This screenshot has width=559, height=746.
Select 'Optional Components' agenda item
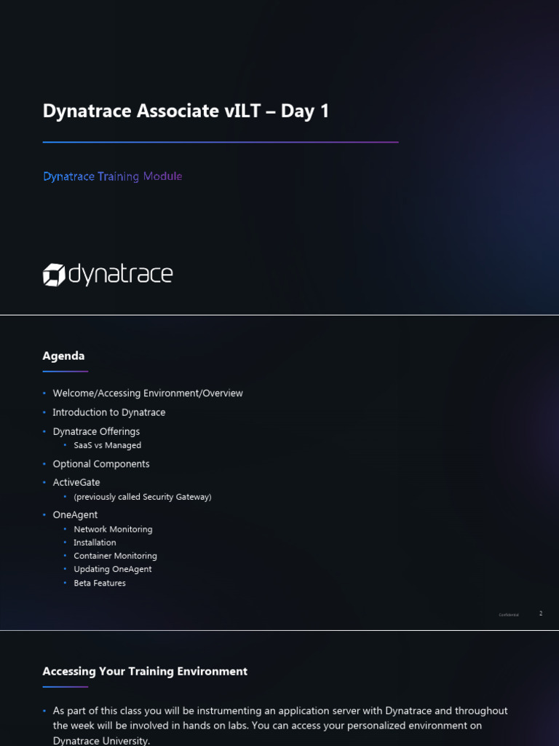tap(100, 464)
